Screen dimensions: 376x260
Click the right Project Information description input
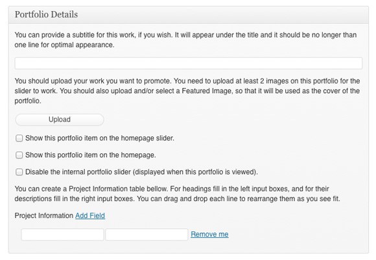tap(147, 234)
